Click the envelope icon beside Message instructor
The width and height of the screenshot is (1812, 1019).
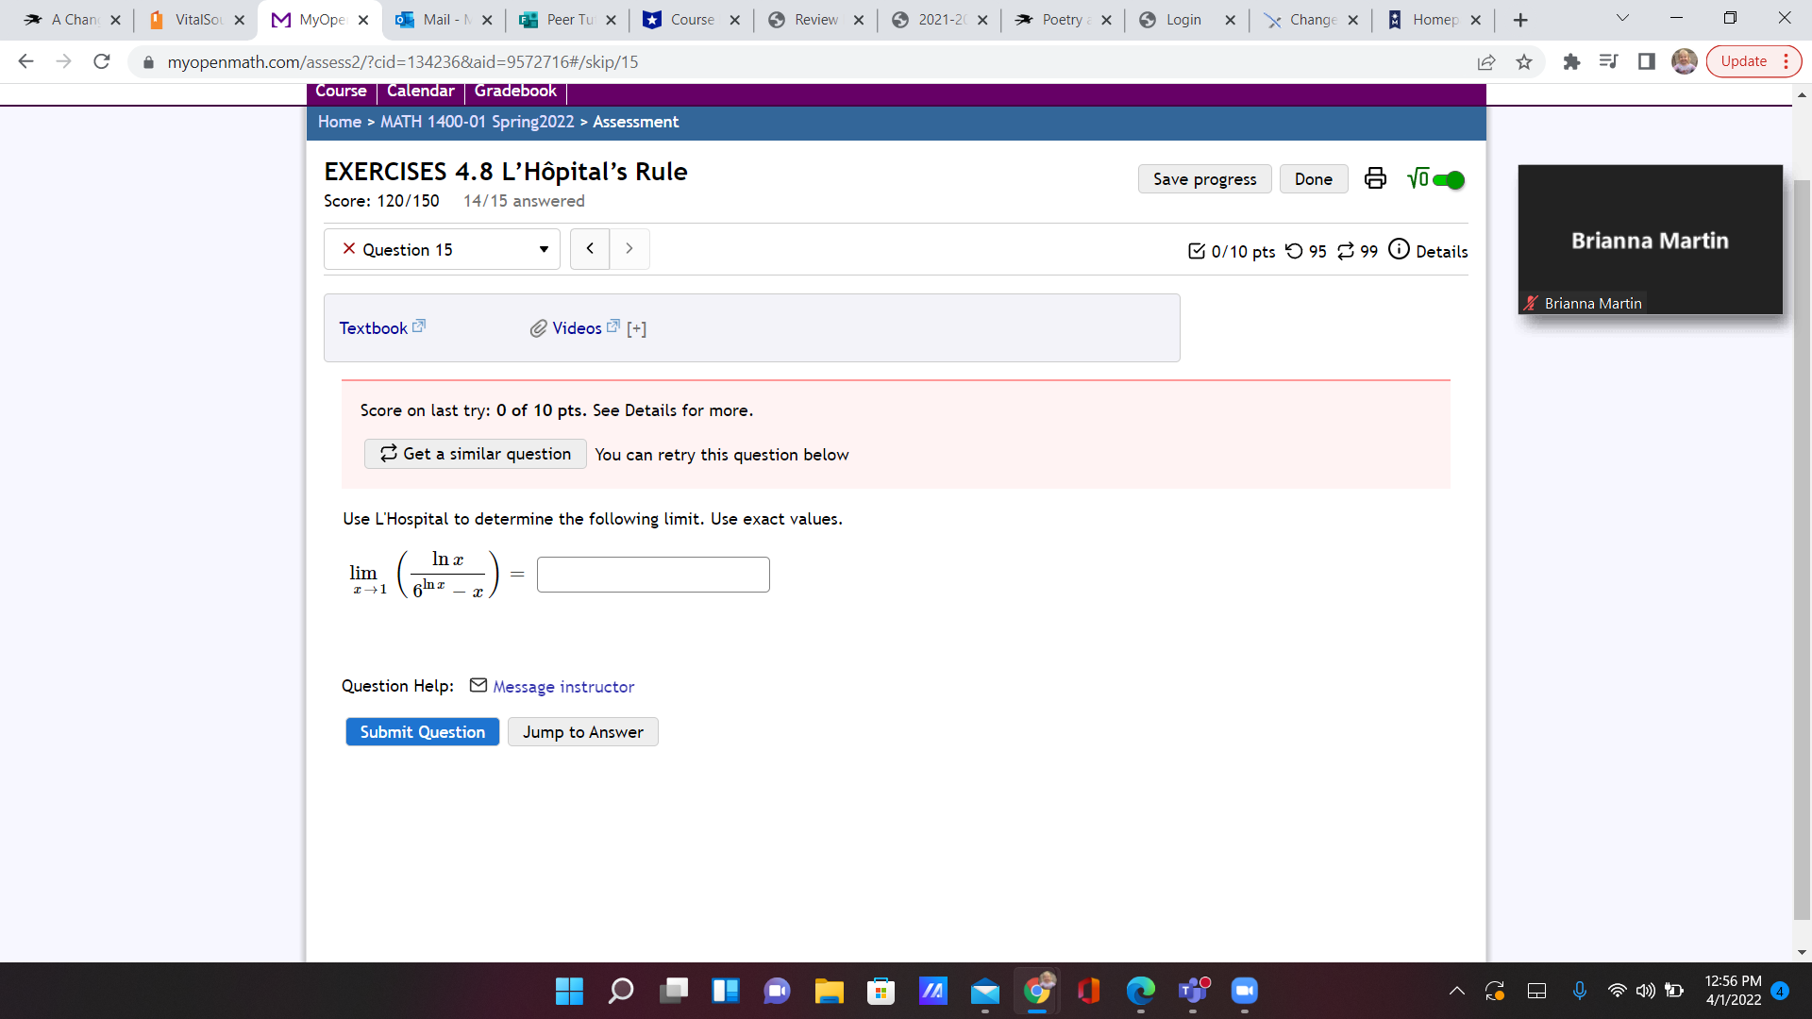pos(478,685)
